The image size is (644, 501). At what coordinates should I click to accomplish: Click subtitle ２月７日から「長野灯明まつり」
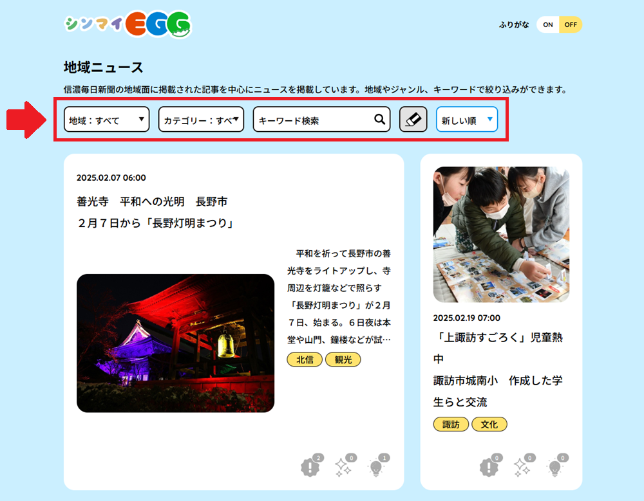pos(155,223)
